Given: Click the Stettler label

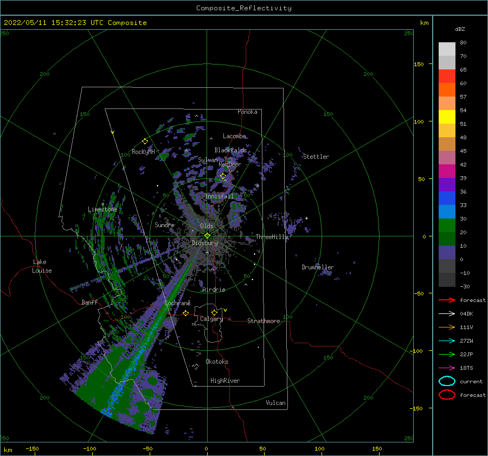Looking at the screenshot, I should (316, 157).
